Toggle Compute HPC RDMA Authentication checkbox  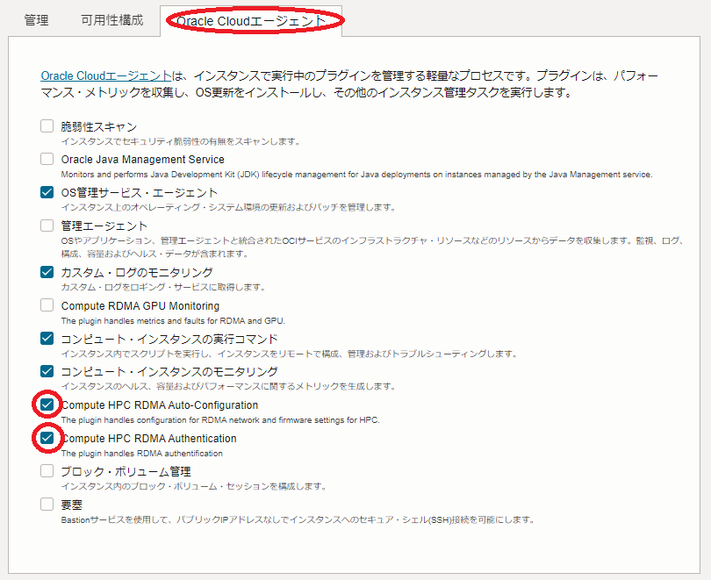(x=47, y=438)
